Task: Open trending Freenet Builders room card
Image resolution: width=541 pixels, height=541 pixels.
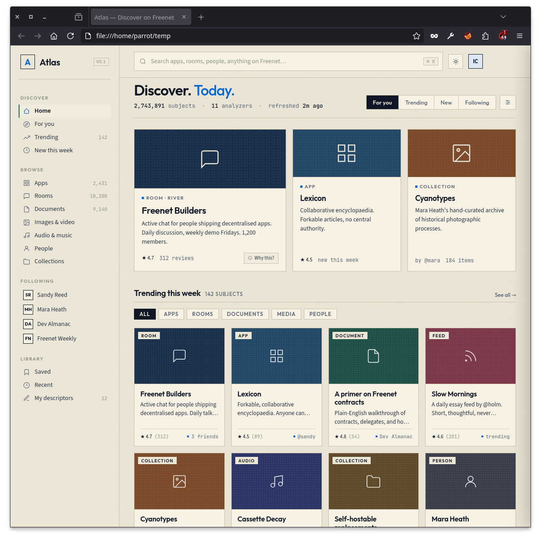Action: (x=179, y=387)
